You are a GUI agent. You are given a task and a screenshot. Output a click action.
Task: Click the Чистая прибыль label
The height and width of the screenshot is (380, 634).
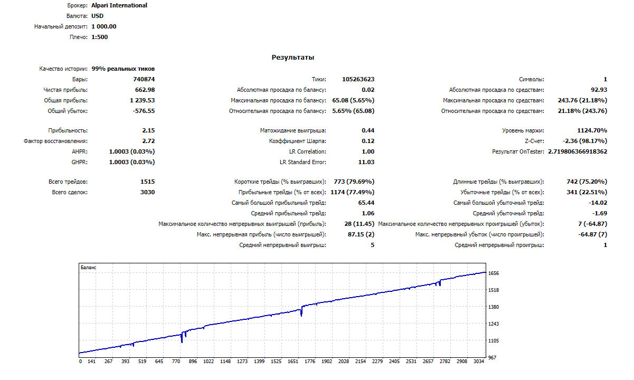tap(65, 90)
